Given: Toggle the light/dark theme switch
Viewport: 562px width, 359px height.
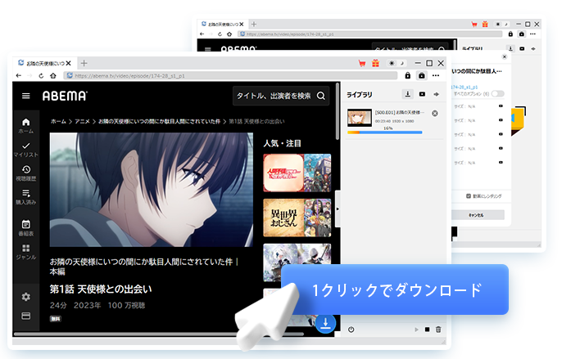Looking at the screenshot, I should [397, 63].
